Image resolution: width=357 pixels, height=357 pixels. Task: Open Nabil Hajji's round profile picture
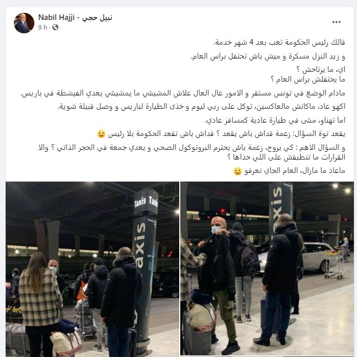[24, 23]
